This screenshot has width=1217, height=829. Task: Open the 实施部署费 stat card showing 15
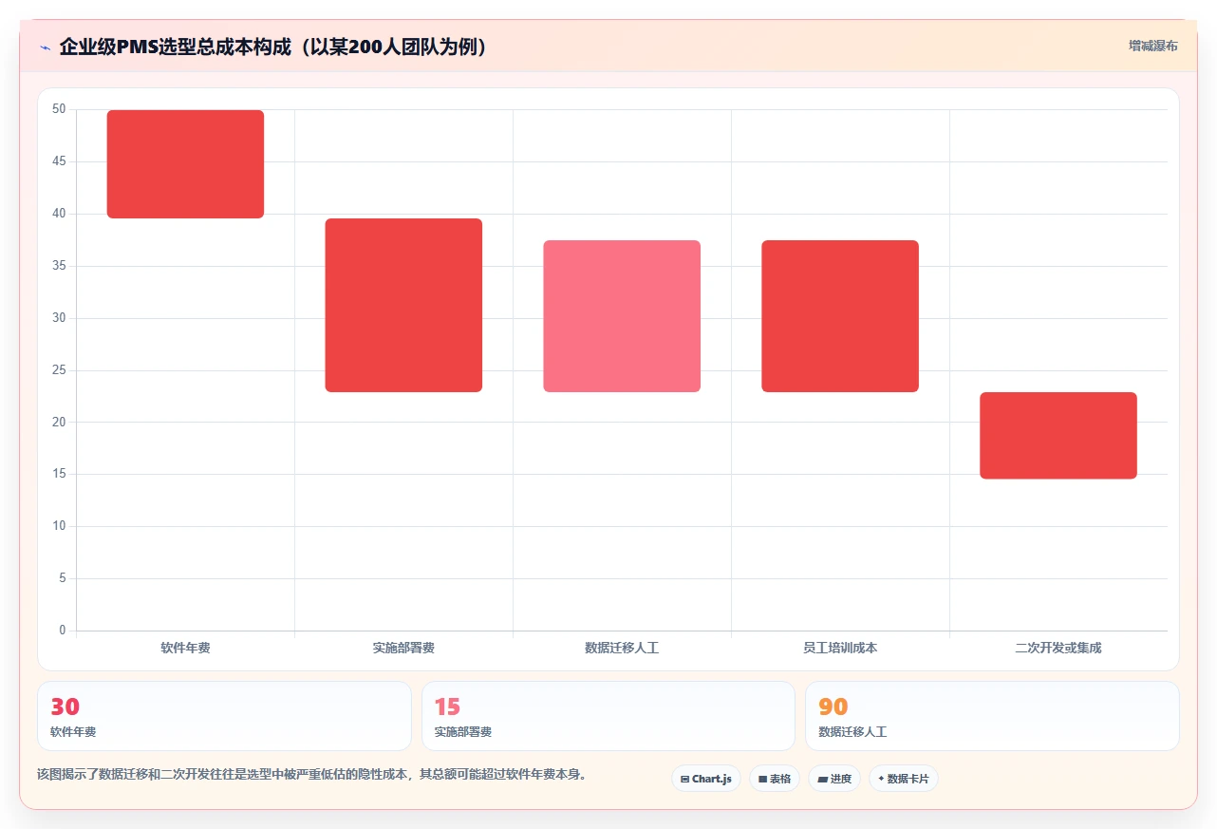pyautogui.click(x=608, y=716)
